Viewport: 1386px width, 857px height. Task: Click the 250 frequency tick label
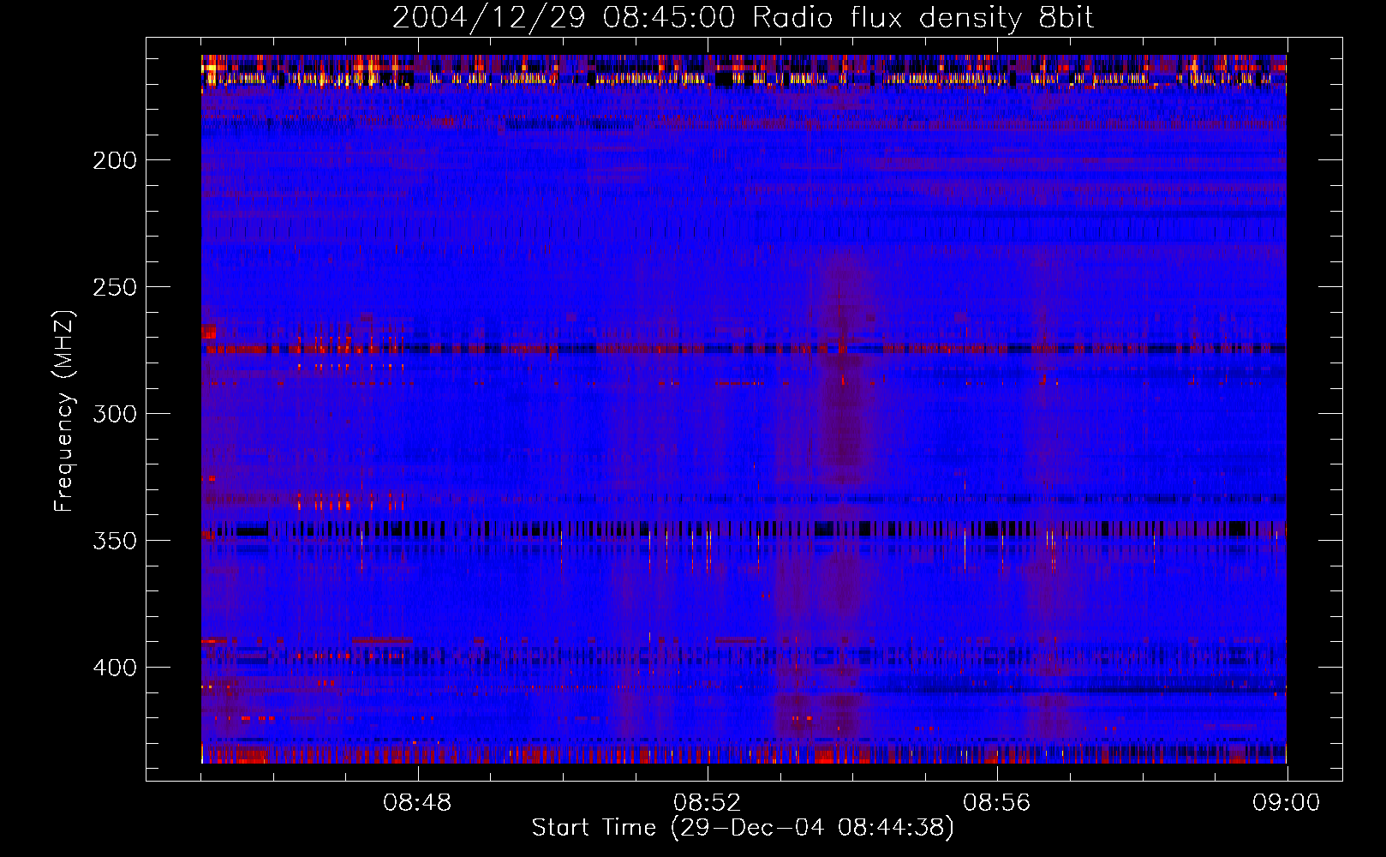[x=115, y=287]
